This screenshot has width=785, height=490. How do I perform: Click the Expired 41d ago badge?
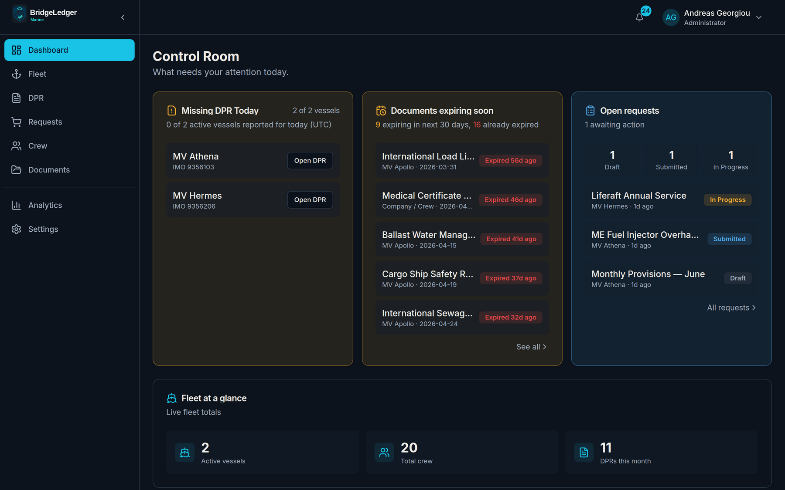coord(512,239)
